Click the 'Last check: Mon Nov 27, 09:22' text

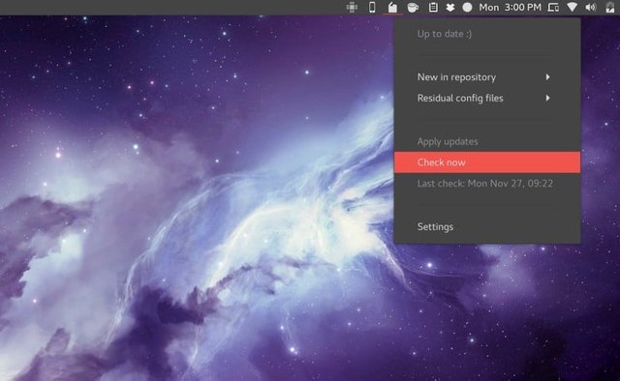tap(485, 183)
